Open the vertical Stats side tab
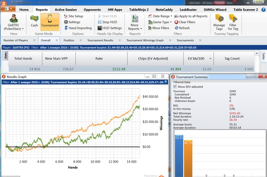Screen dimensions: 267x177 (x=5, y=56)
